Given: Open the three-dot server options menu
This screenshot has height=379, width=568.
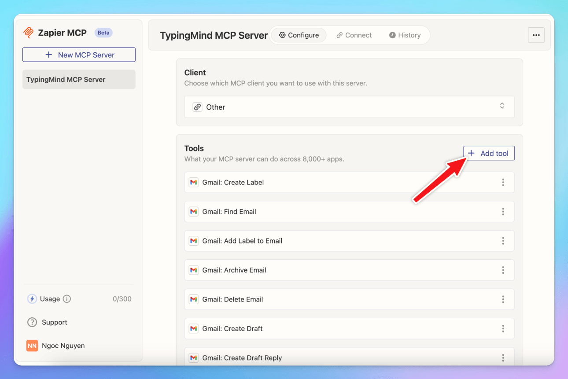Looking at the screenshot, I should pyautogui.click(x=536, y=35).
